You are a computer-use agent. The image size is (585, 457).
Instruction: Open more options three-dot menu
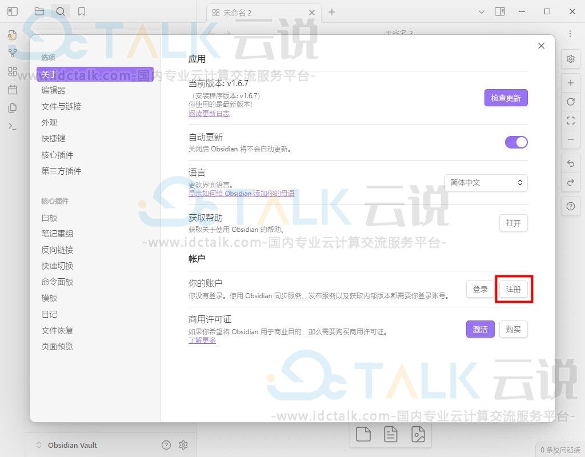point(570,34)
